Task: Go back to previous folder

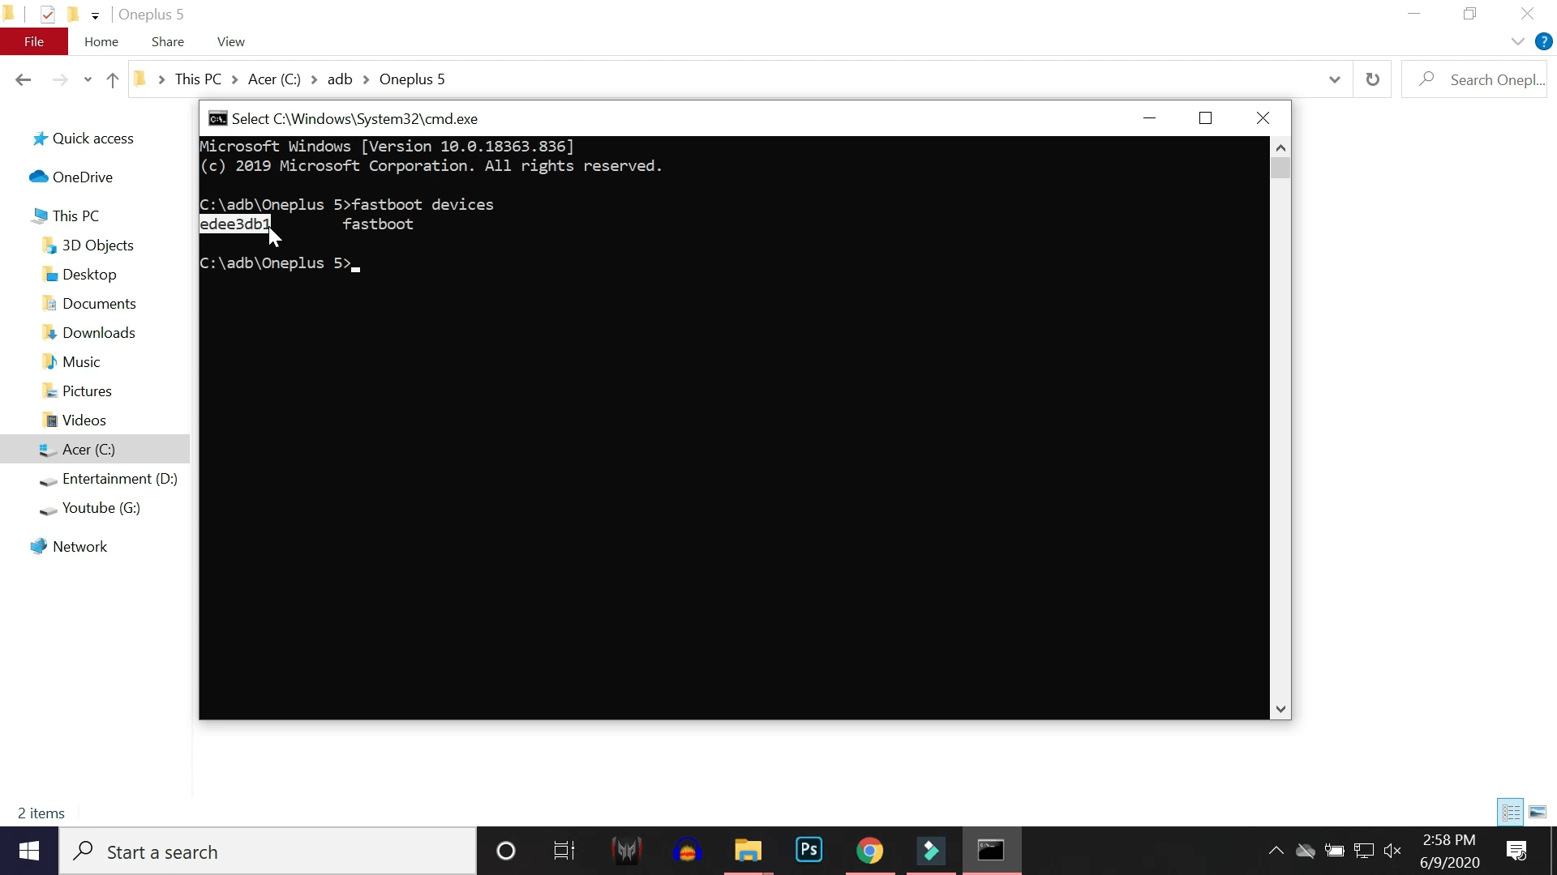Action: [24, 79]
